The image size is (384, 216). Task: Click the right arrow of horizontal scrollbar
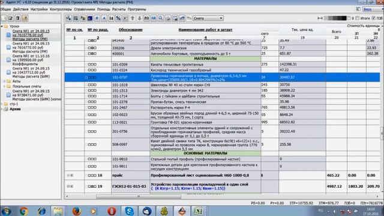point(377,196)
